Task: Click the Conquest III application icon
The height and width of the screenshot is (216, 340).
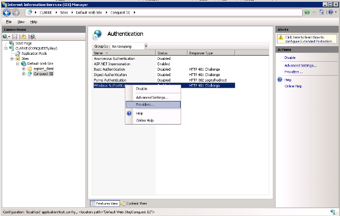Action: [30, 74]
